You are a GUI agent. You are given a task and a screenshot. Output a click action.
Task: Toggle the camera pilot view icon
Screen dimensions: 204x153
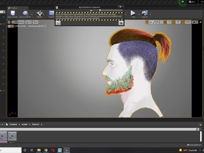12,26
